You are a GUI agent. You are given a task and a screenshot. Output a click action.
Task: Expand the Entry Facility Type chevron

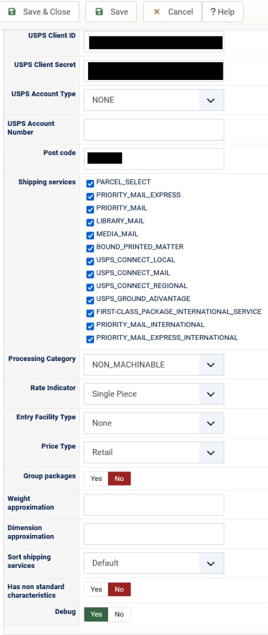coord(211,423)
